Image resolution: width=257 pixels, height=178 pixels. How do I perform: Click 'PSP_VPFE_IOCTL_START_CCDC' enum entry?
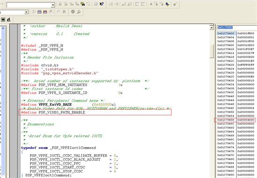point(57,167)
